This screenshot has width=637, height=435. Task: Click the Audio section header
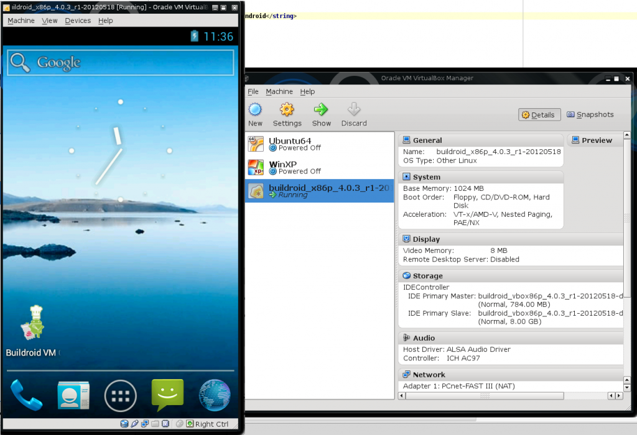[511, 337]
